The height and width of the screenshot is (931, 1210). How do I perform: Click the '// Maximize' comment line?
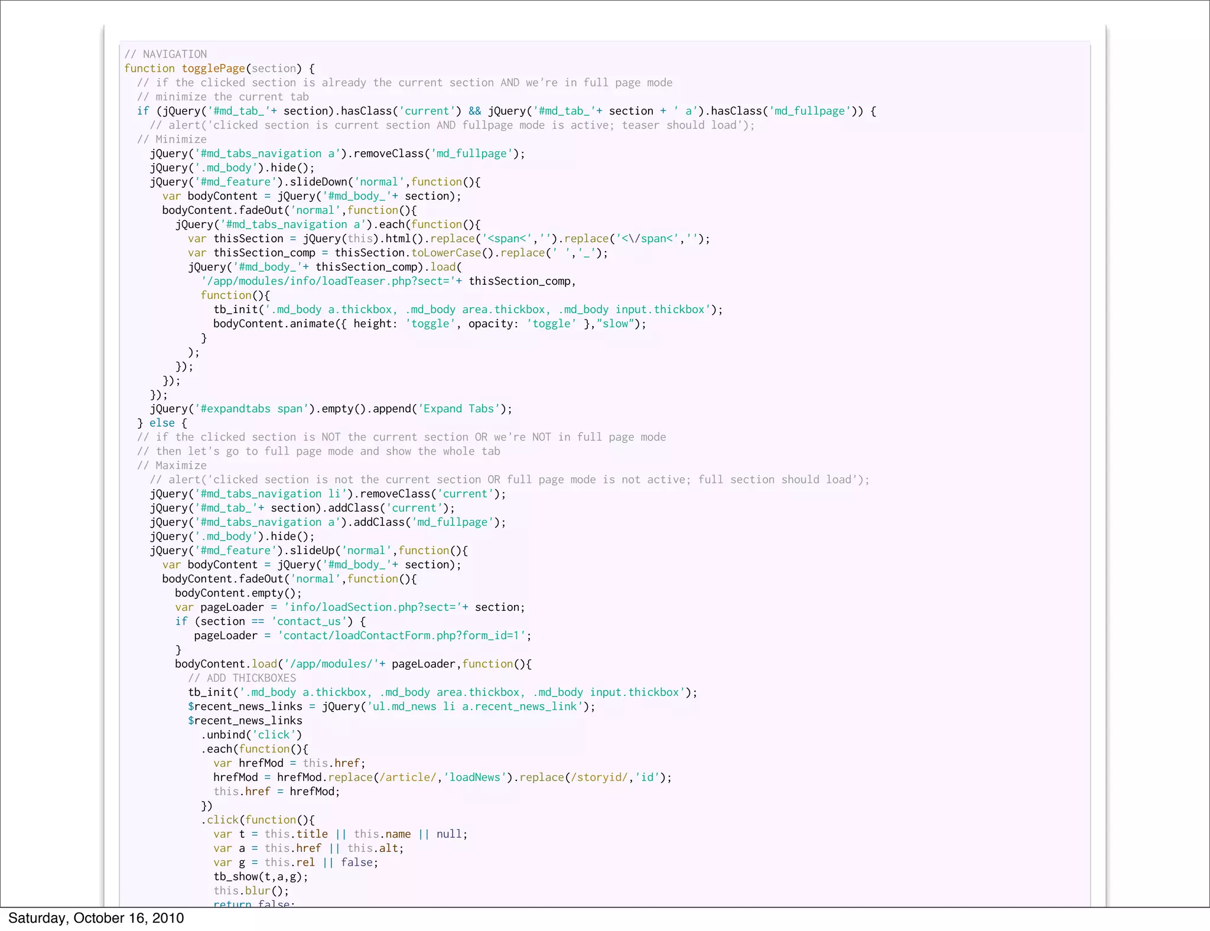tap(171, 465)
